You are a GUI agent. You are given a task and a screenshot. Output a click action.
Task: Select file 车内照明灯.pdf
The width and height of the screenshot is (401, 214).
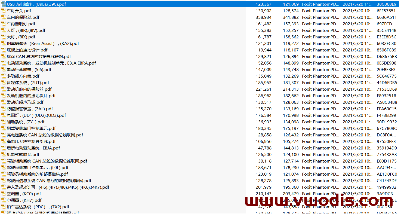click(x=21, y=24)
